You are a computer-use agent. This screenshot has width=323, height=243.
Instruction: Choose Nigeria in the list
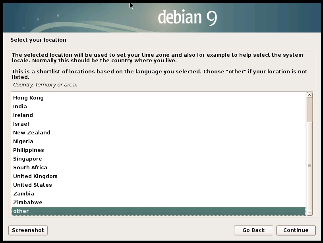pos(23,141)
